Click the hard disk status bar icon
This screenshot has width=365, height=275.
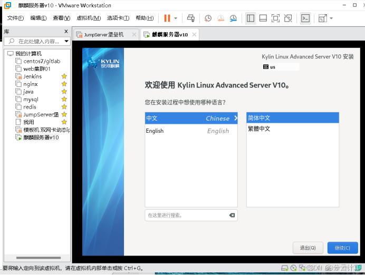pyautogui.click(x=284, y=268)
